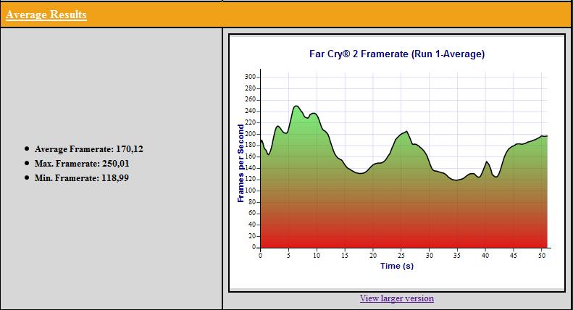Screen dimensions: 573x310
Task: Click the 0 tick on the time axis
Action: coord(260,256)
